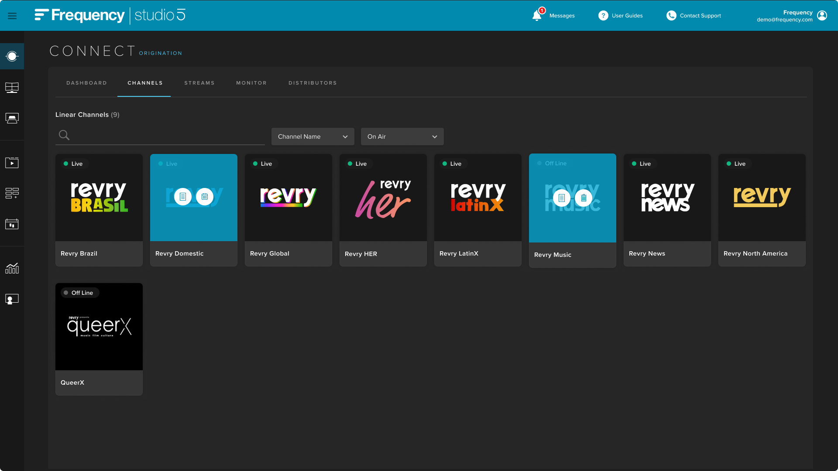Select the Connect origination sidebar icon
Image resolution: width=838 pixels, height=471 pixels.
point(12,56)
